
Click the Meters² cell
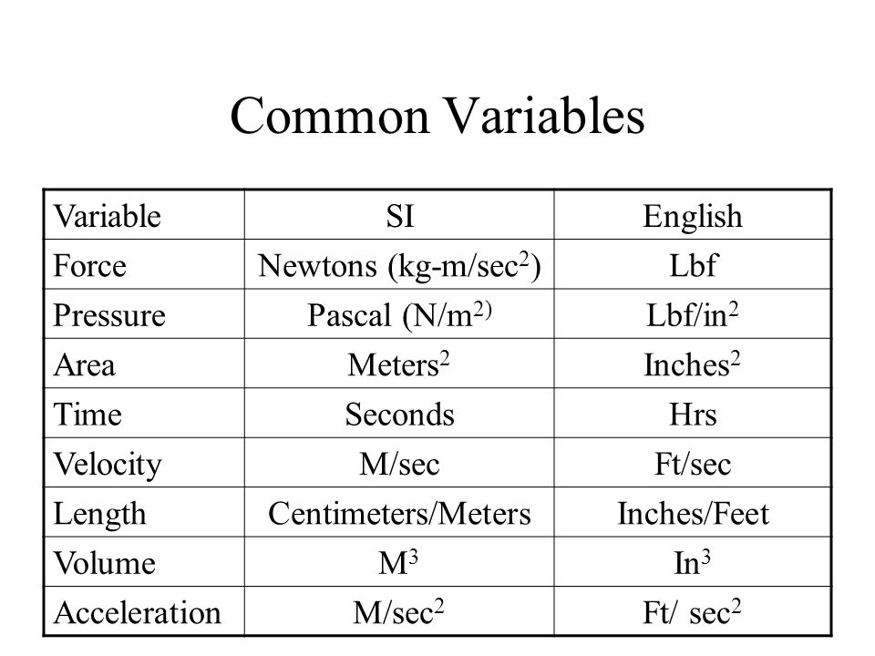pyautogui.click(x=398, y=364)
